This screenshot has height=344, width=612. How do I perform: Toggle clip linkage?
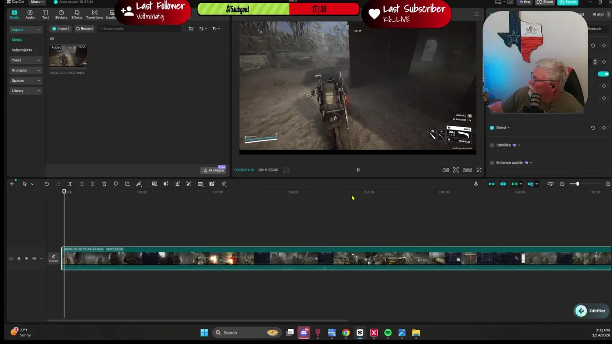point(514,184)
